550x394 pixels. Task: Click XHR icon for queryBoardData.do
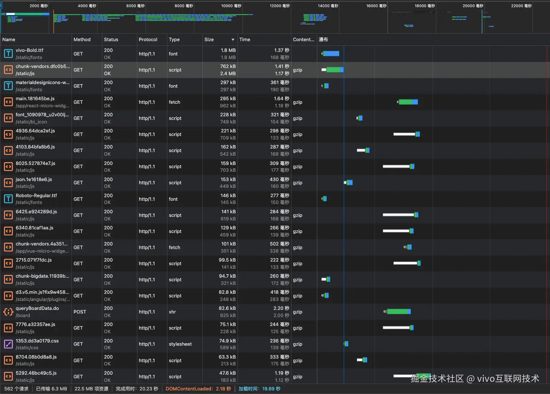[8, 312]
